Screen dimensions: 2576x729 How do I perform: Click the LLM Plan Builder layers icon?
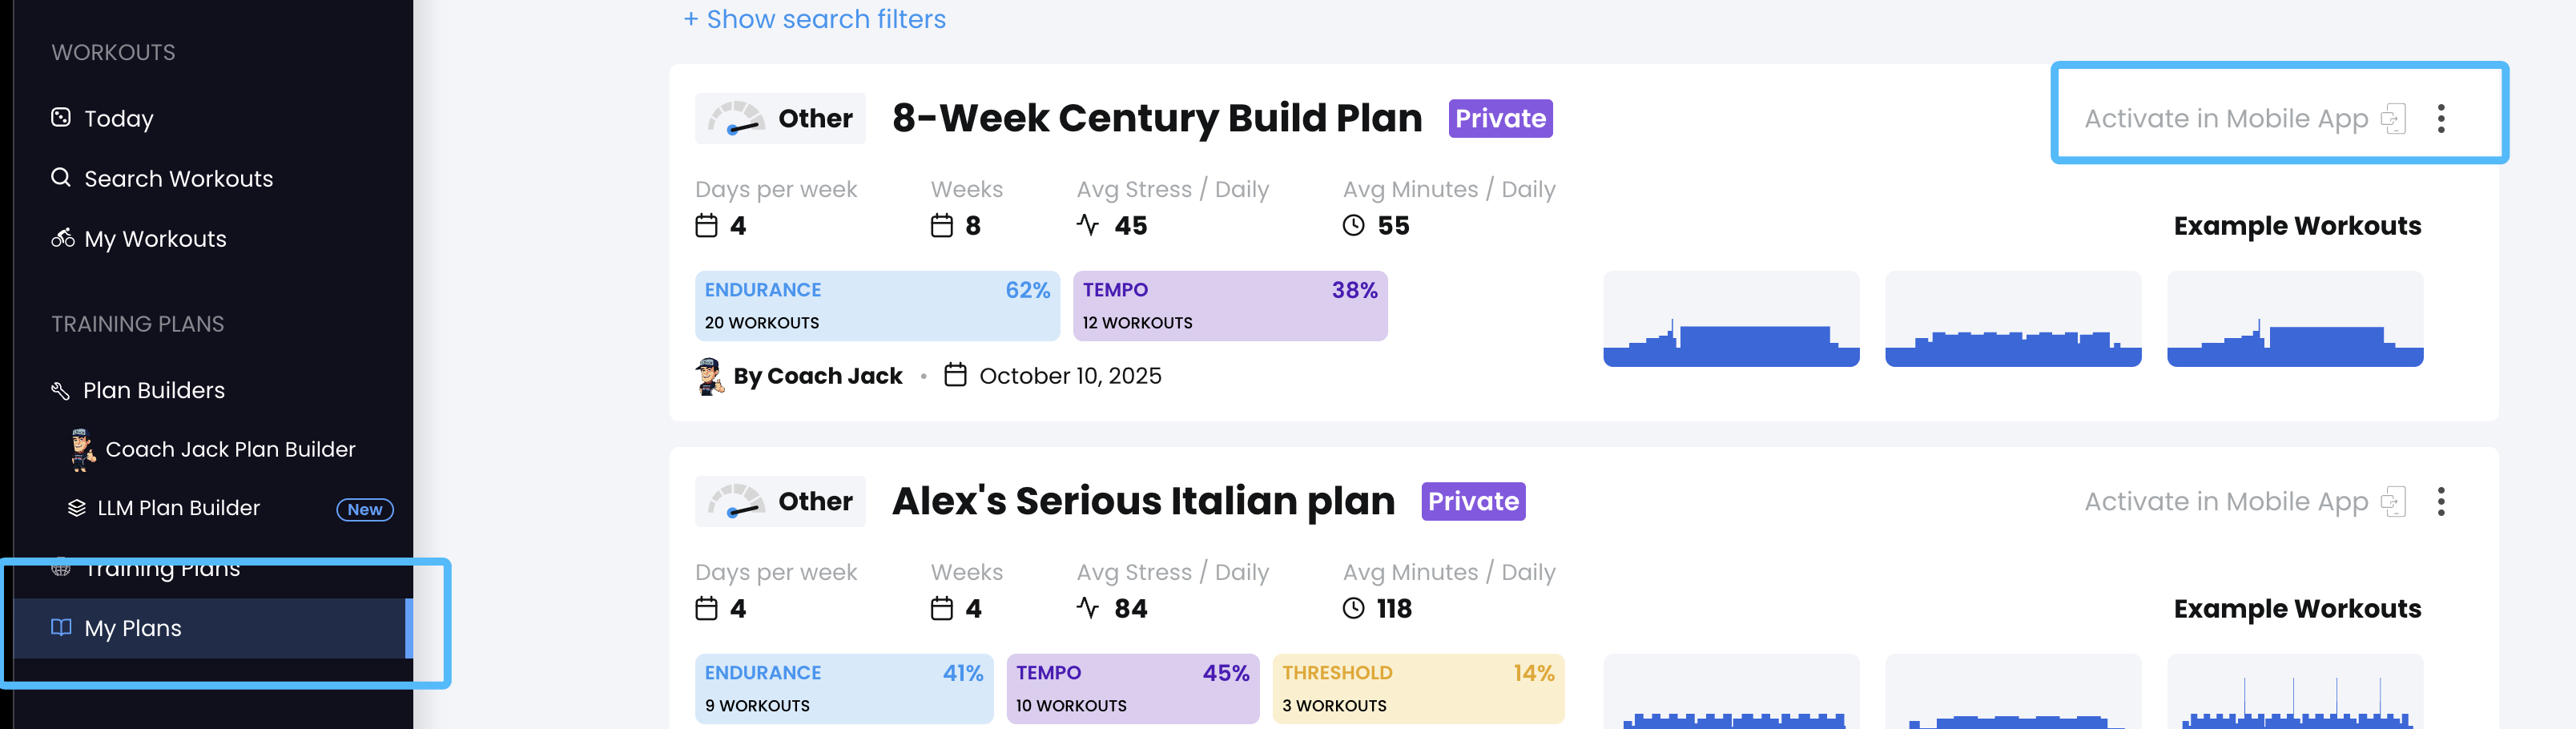pyautogui.click(x=76, y=508)
